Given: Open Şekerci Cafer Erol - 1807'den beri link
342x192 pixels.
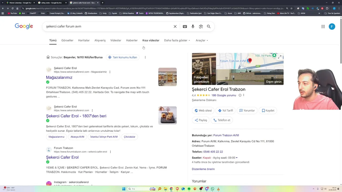Looking at the screenshot, I should (76, 116).
